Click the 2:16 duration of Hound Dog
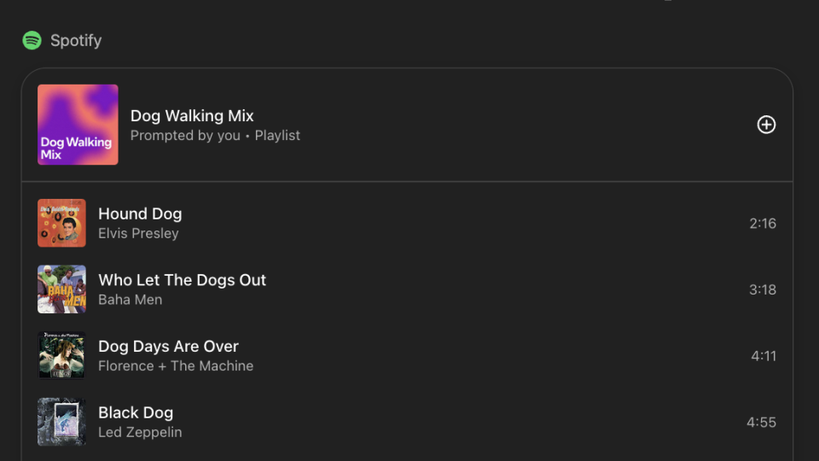819x461 pixels. (763, 224)
